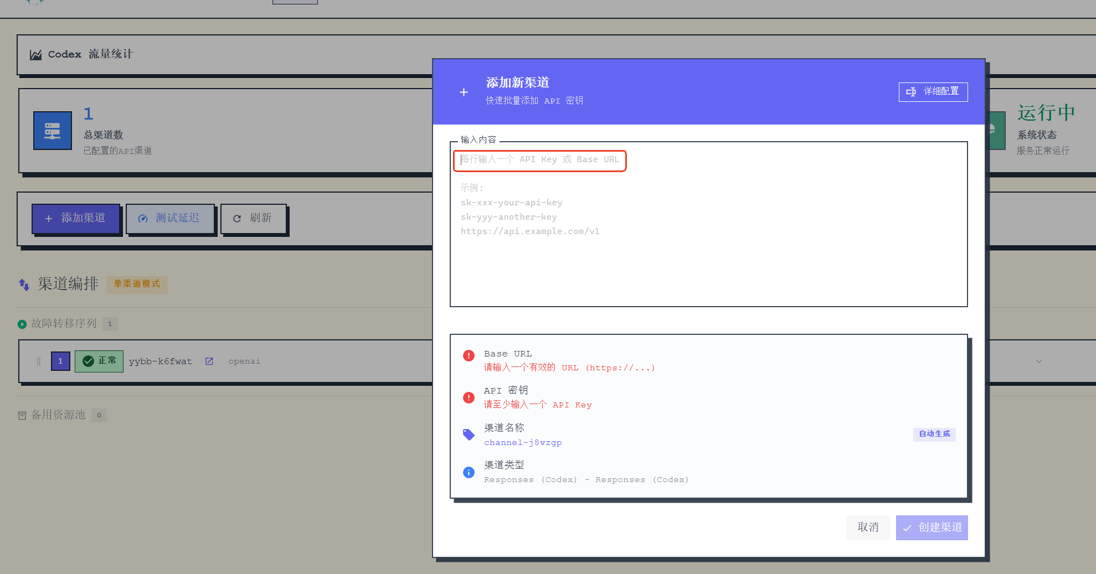Open external link icon beside yybb-k6fwat
The image size is (1096, 574).
click(209, 361)
